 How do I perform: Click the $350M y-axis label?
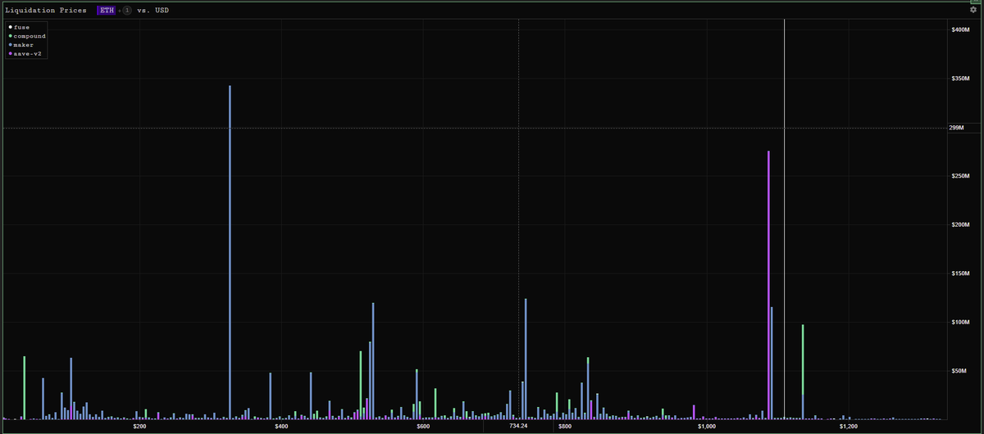pos(960,79)
